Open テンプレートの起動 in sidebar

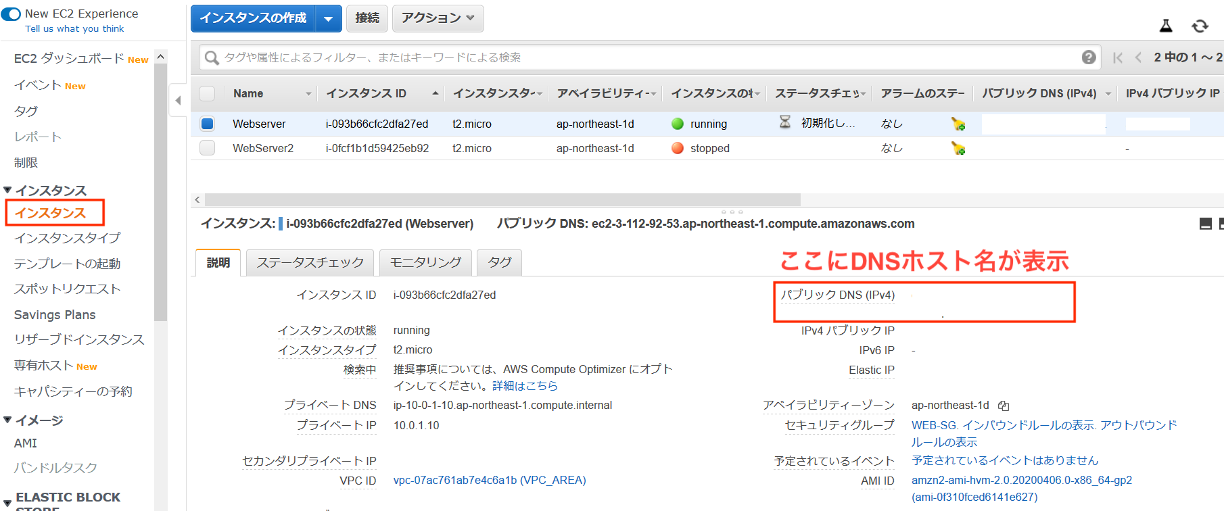click(68, 264)
